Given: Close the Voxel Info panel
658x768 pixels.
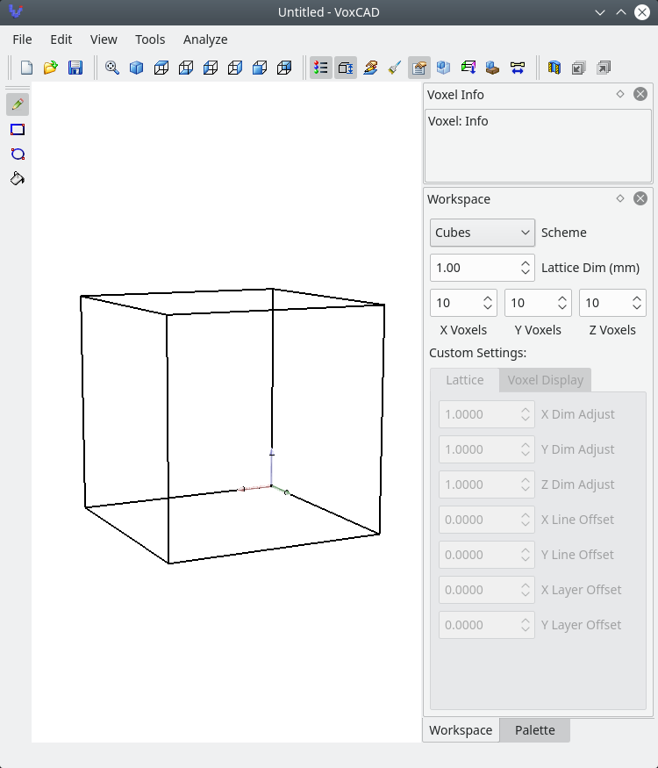Looking at the screenshot, I should [x=640, y=94].
